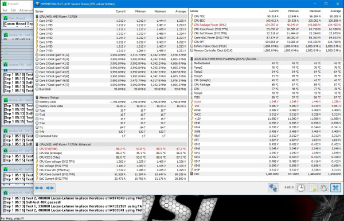Click the Worker #16 window icon in Prime95
The width and height of the screenshot is (344, 221).
(x=6, y=65)
